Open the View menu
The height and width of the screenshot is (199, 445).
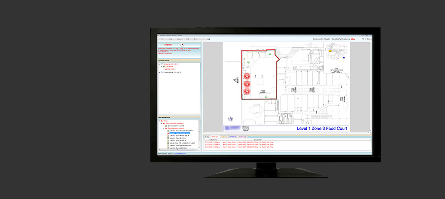(x=162, y=39)
